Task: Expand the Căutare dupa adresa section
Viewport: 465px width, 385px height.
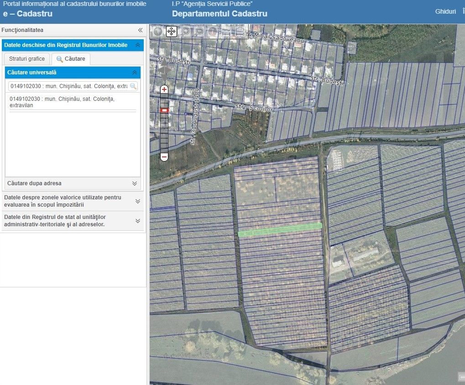Action: pos(134,183)
